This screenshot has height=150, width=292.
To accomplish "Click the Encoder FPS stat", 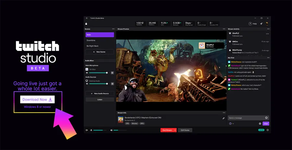I will tap(213, 23).
